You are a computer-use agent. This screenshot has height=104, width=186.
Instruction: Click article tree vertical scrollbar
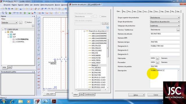pyautogui.click(x=108, y=48)
